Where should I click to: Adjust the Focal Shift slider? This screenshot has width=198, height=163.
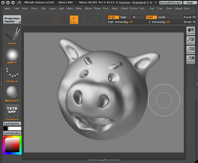coord(190,17)
